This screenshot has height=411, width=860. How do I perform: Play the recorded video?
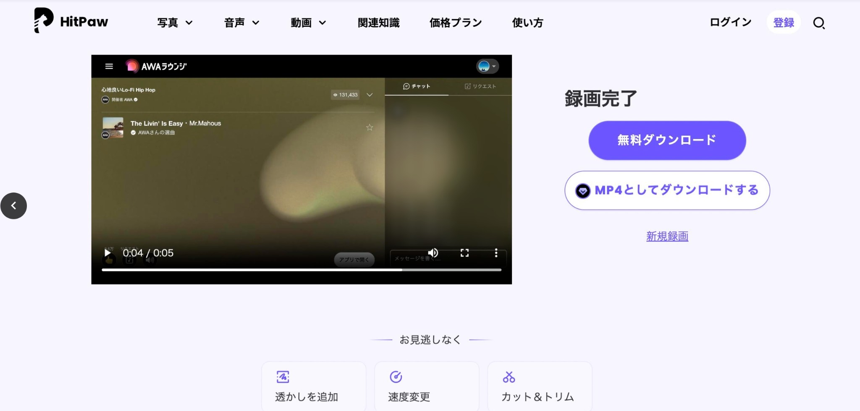107,253
